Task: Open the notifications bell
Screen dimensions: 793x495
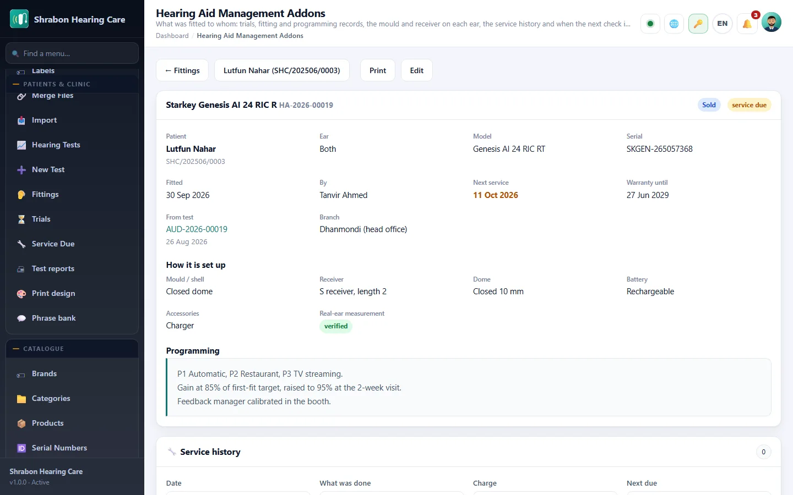Action: click(x=747, y=24)
